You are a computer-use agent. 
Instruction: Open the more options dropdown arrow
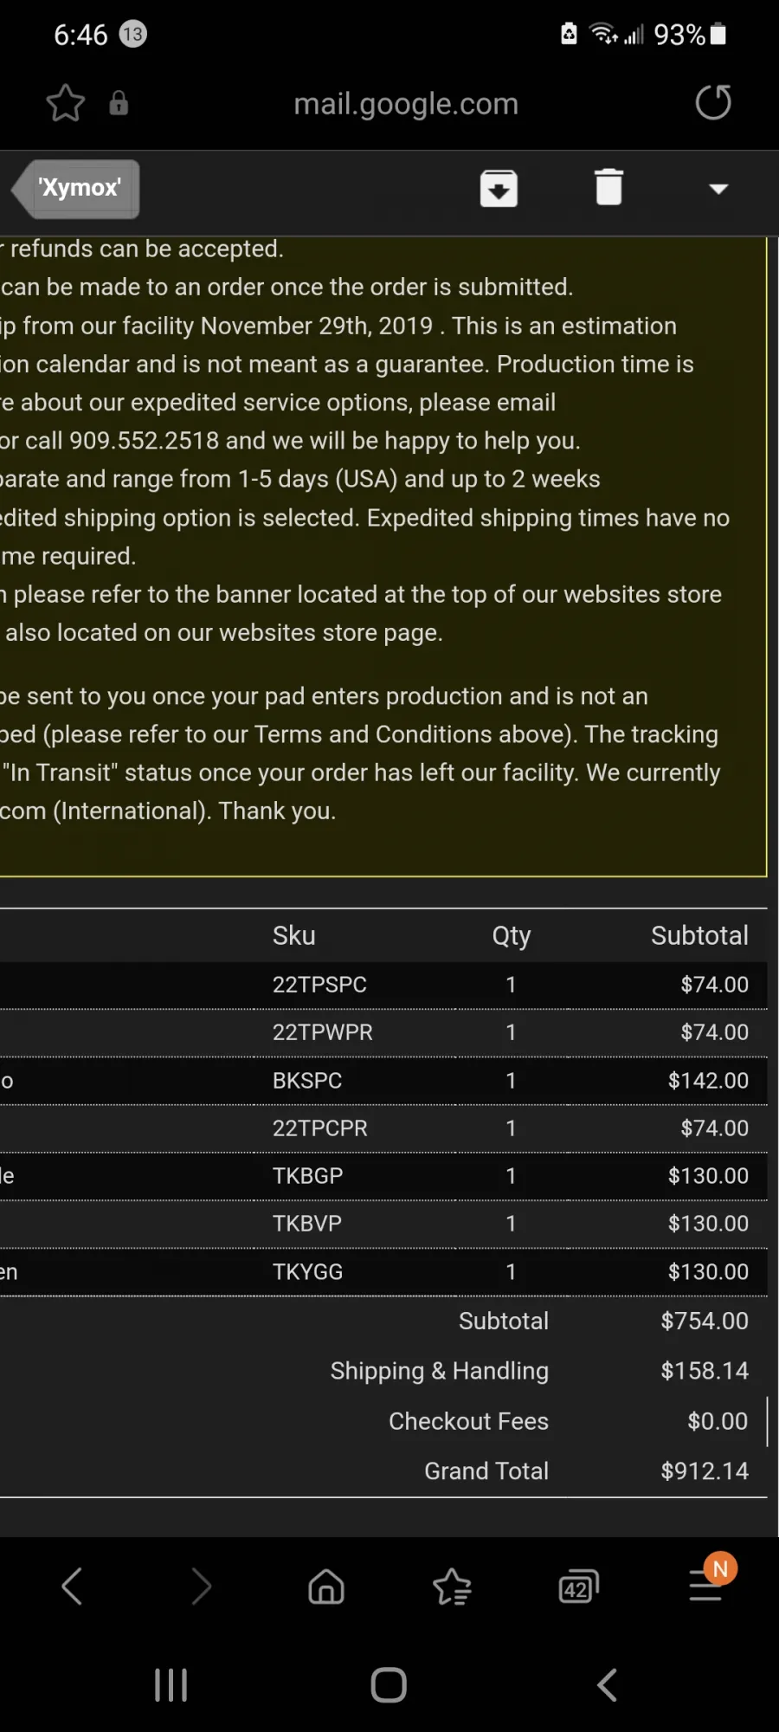(718, 189)
